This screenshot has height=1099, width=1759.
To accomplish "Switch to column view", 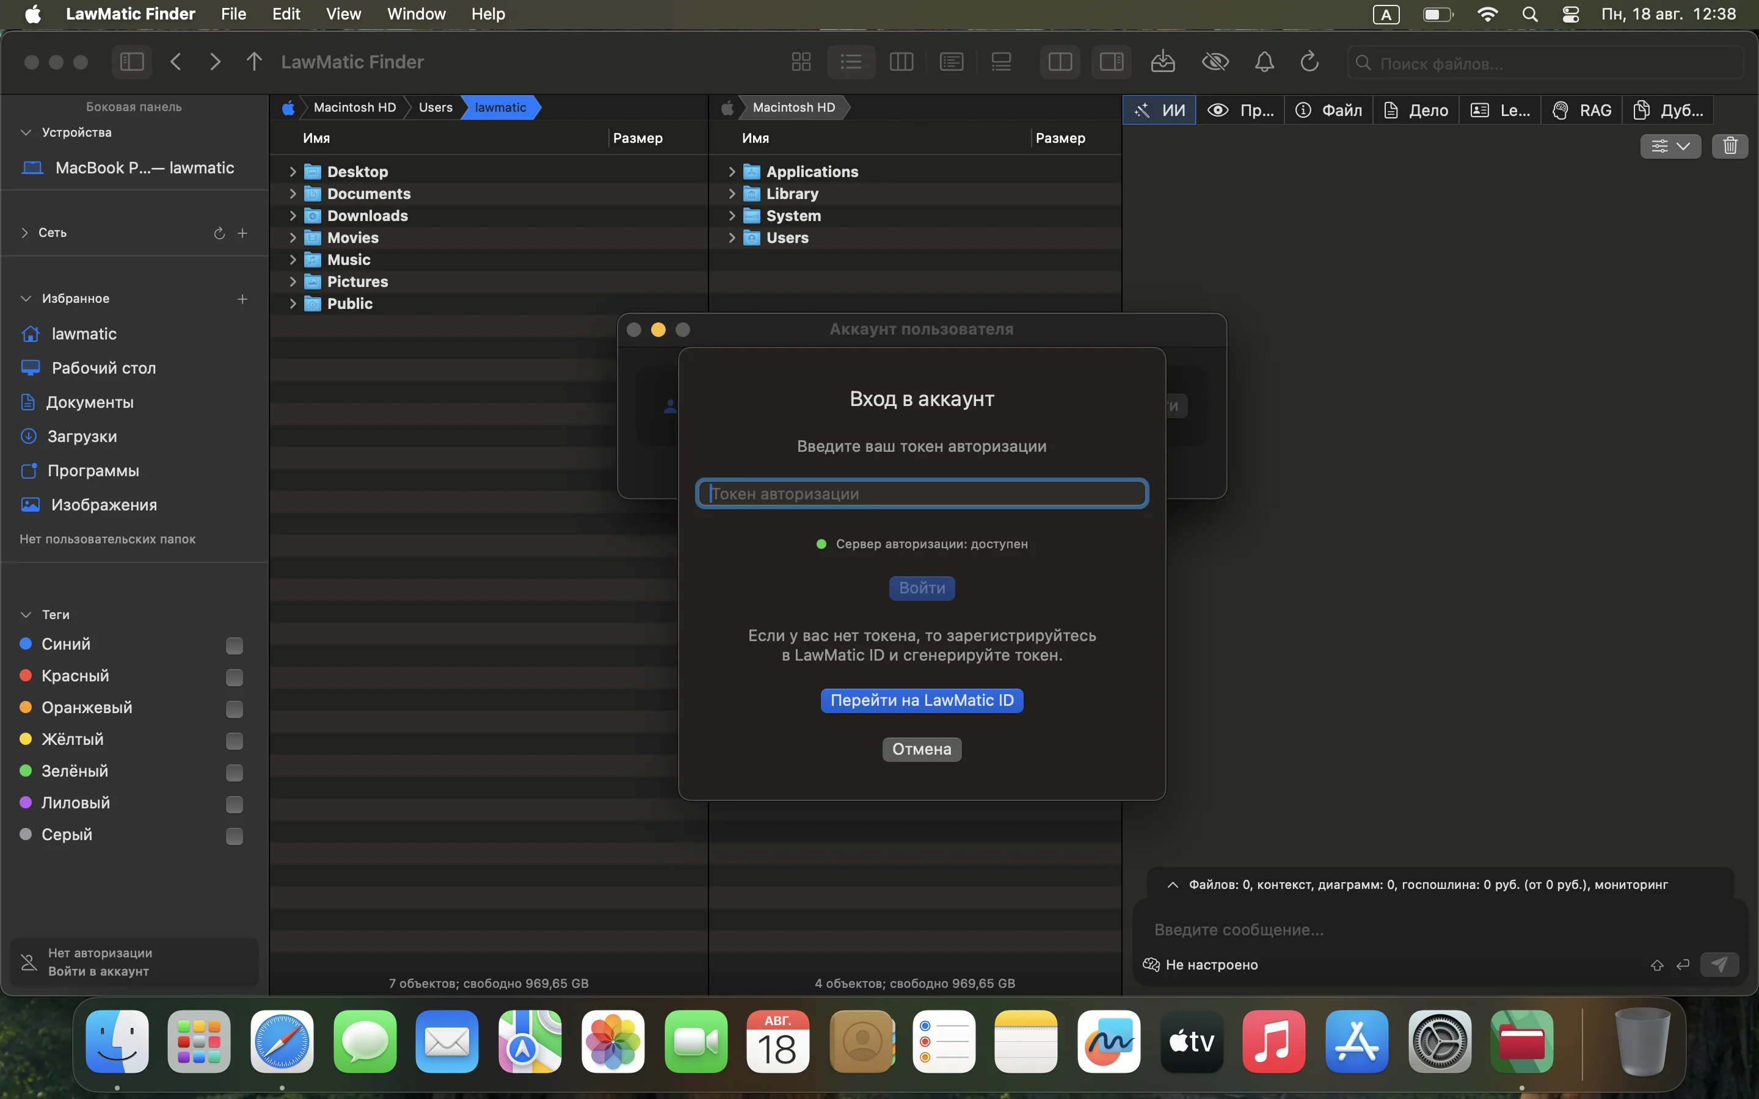I will (901, 62).
